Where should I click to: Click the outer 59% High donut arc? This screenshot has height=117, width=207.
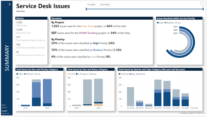193,42
